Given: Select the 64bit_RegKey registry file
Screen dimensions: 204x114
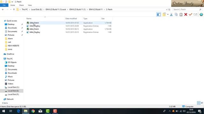Looking at the screenshot, I should pyautogui.click(x=35, y=32).
